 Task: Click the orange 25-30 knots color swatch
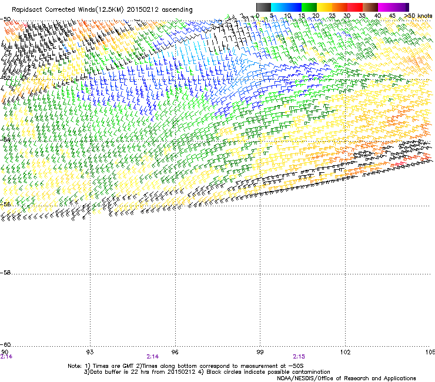pyautogui.click(x=340, y=7)
